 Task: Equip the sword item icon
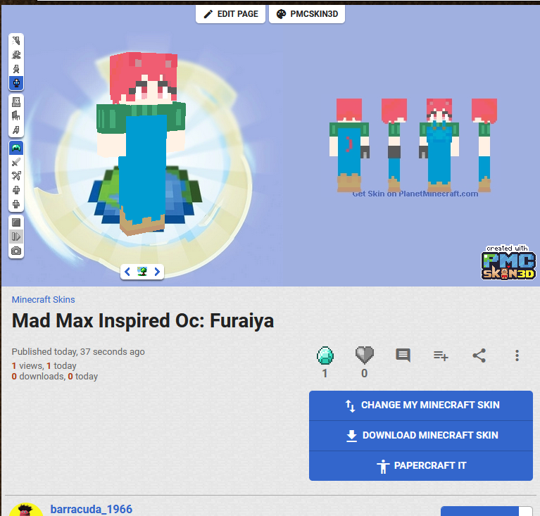pyautogui.click(x=16, y=162)
